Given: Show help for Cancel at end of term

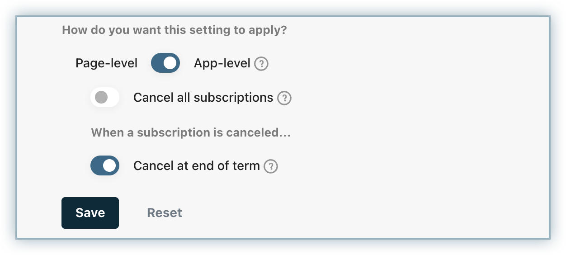Looking at the screenshot, I should tap(270, 166).
